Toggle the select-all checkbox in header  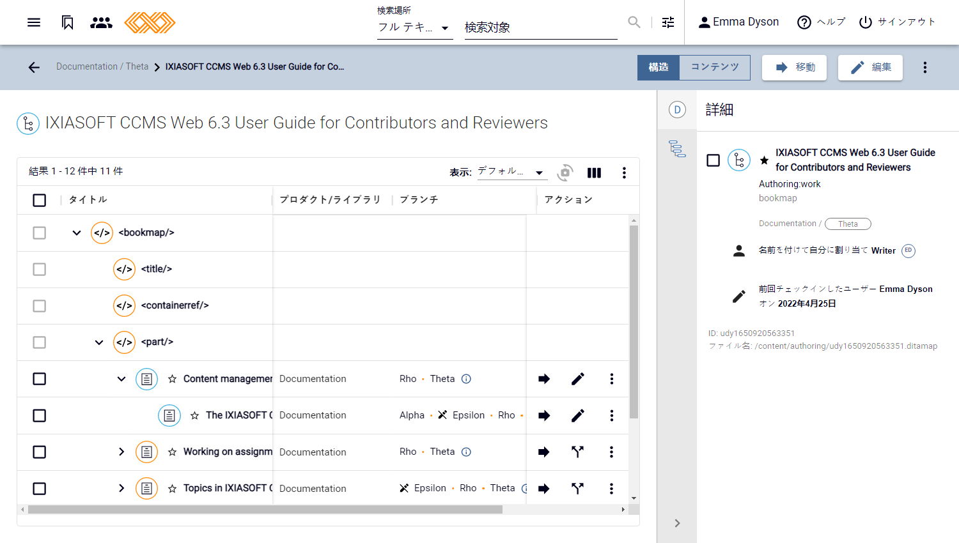(x=40, y=200)
